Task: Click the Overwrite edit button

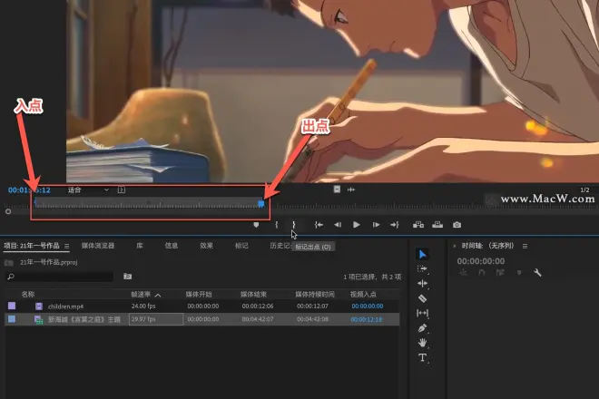Action: pyautogui.click(x=437, y=225)
